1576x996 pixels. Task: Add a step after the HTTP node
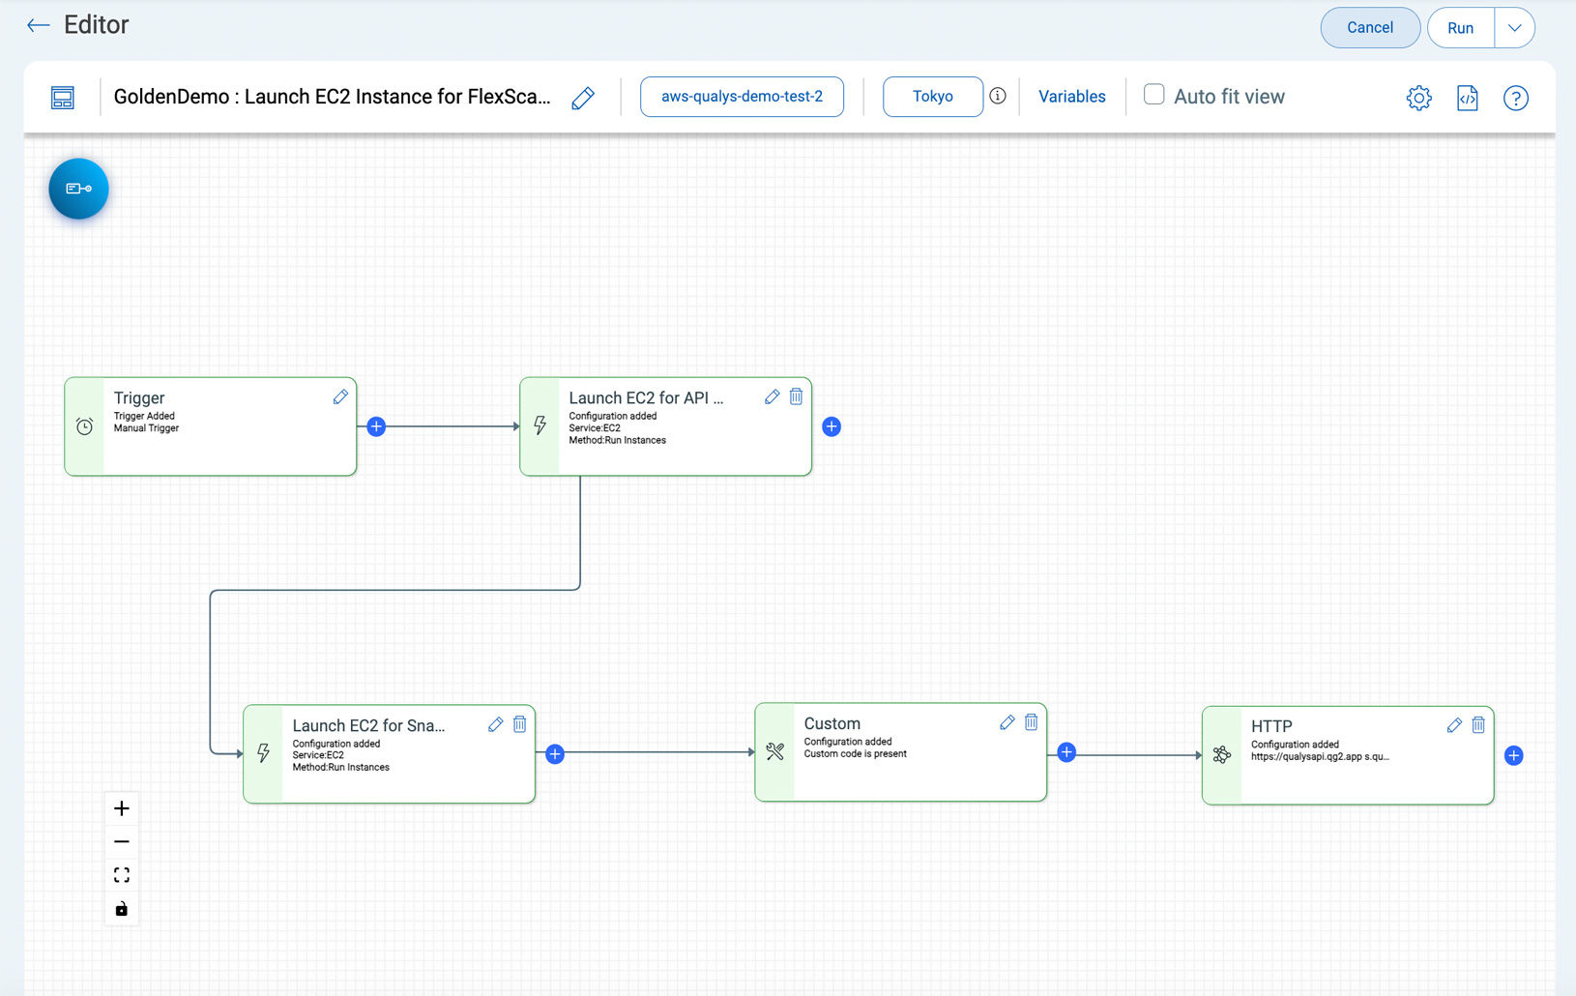pyautogui.click(x=1514, y=756)
